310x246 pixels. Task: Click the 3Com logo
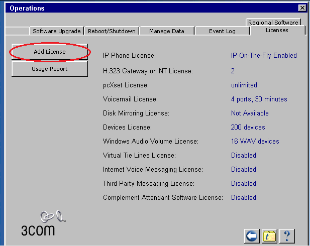pyautogui.click(x=38, y=223)
